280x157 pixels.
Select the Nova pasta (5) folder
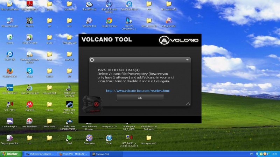tap(169, 6)
